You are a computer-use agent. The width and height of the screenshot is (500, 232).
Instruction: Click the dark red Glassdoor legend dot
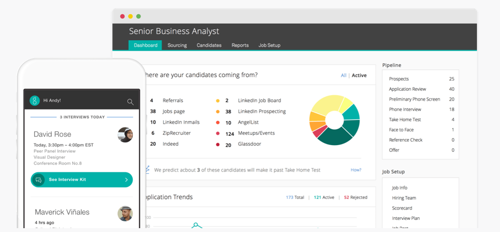point(218,145)
